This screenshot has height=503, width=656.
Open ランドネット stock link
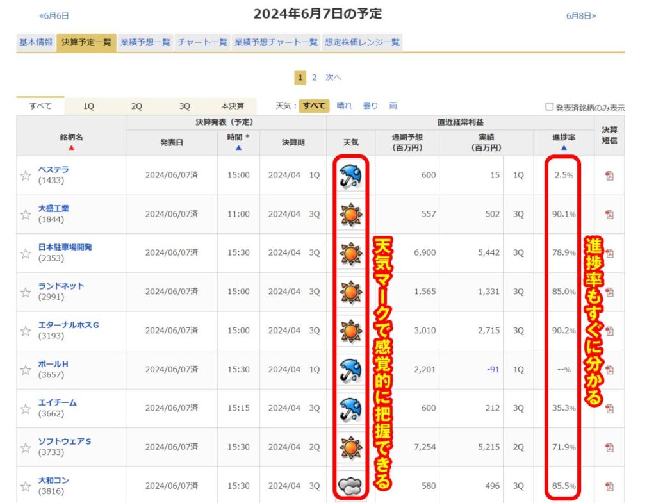61,286
